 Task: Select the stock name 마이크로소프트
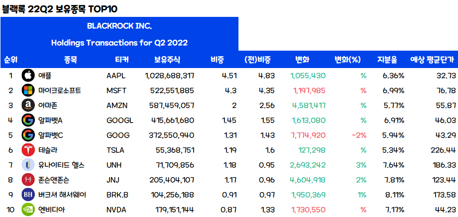pyautogui.click(x=60, y=91)
